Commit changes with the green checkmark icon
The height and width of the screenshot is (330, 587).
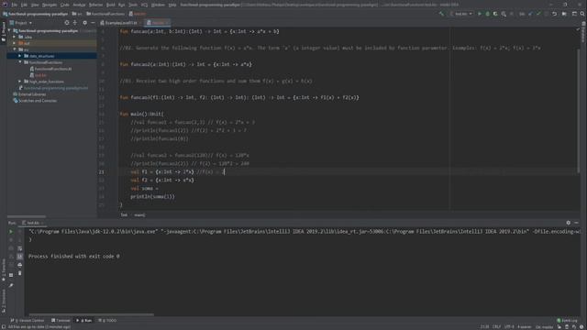click(538, 14)
